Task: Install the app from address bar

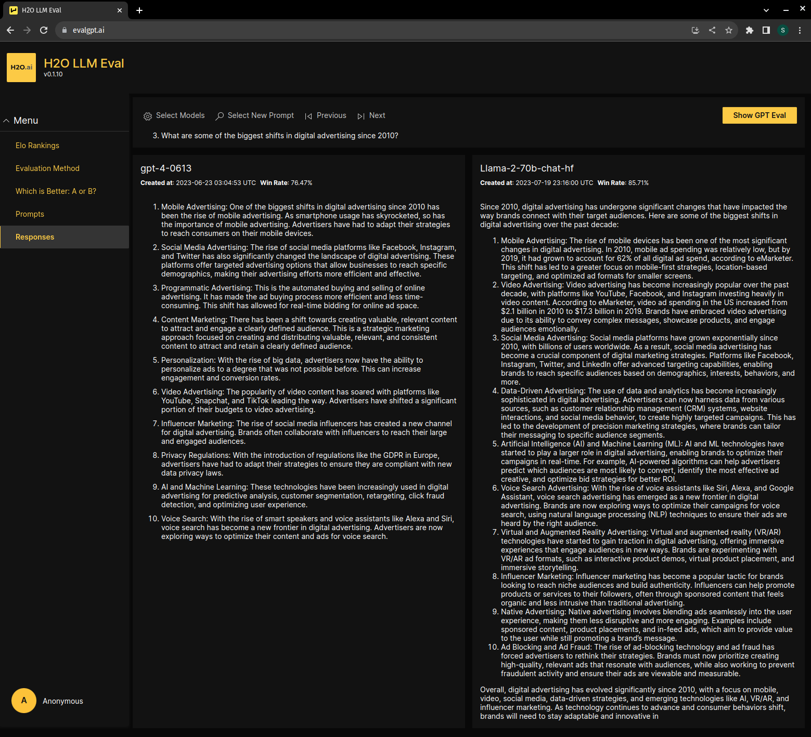Action: 696,30
